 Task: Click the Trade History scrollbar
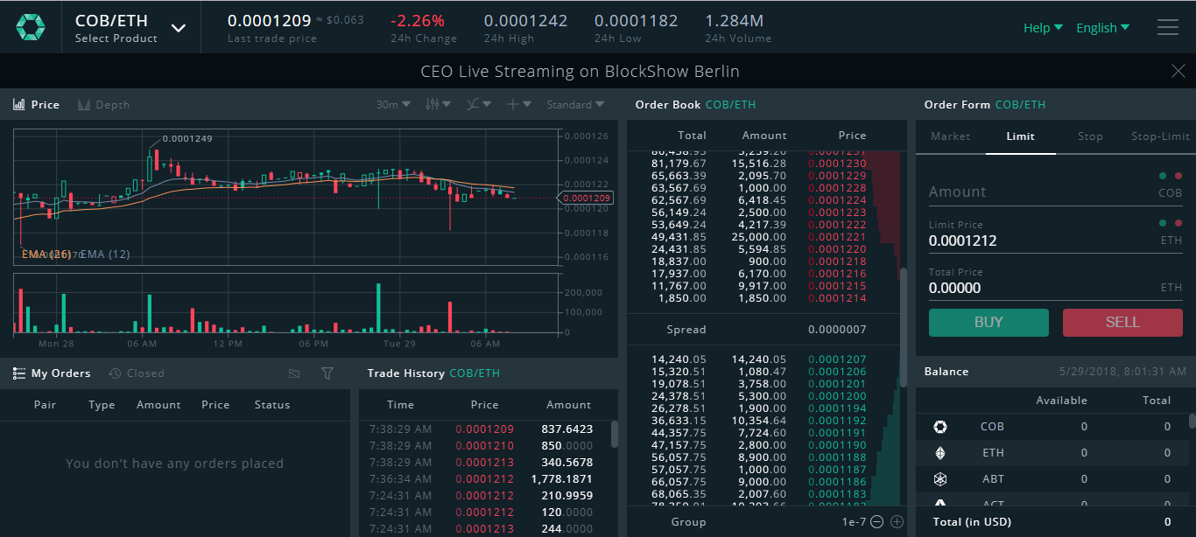coord(615,434)
